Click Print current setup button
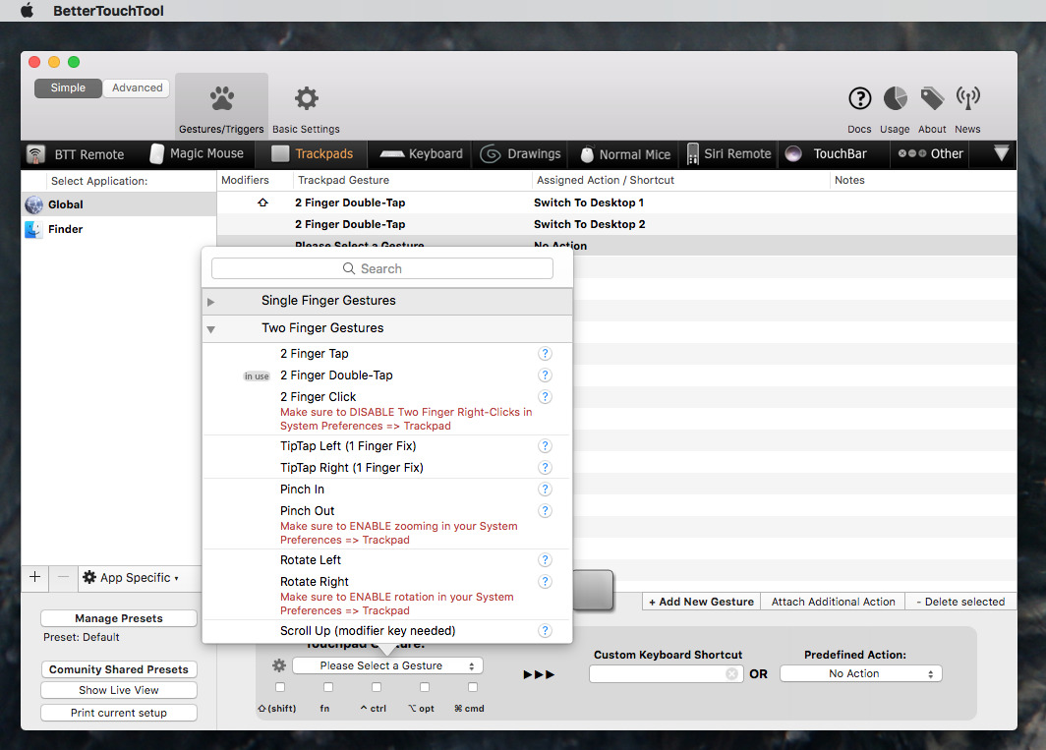Viewport: 1046px width, 750px height. click(119, 713)
